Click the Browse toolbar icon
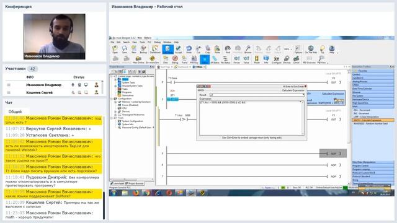This screenshot has height=223, width=397. [x=248, y=49]
